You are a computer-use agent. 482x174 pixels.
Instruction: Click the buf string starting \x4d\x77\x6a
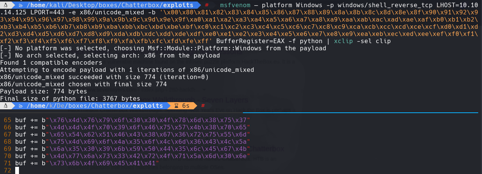[x=148, y=156]
